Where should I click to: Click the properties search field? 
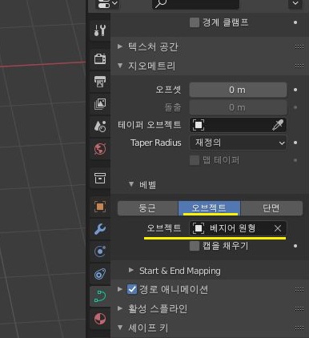tap(195, 4)
